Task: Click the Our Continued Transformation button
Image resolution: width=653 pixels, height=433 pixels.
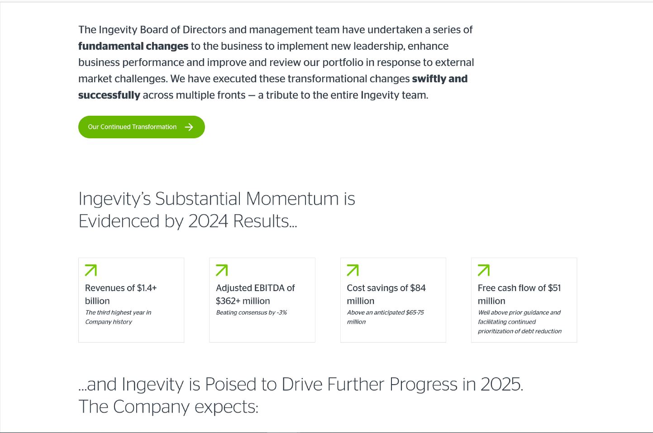Action: click(132, 127)
